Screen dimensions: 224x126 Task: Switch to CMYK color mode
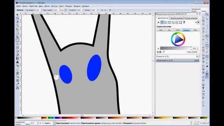pos(178,30)
